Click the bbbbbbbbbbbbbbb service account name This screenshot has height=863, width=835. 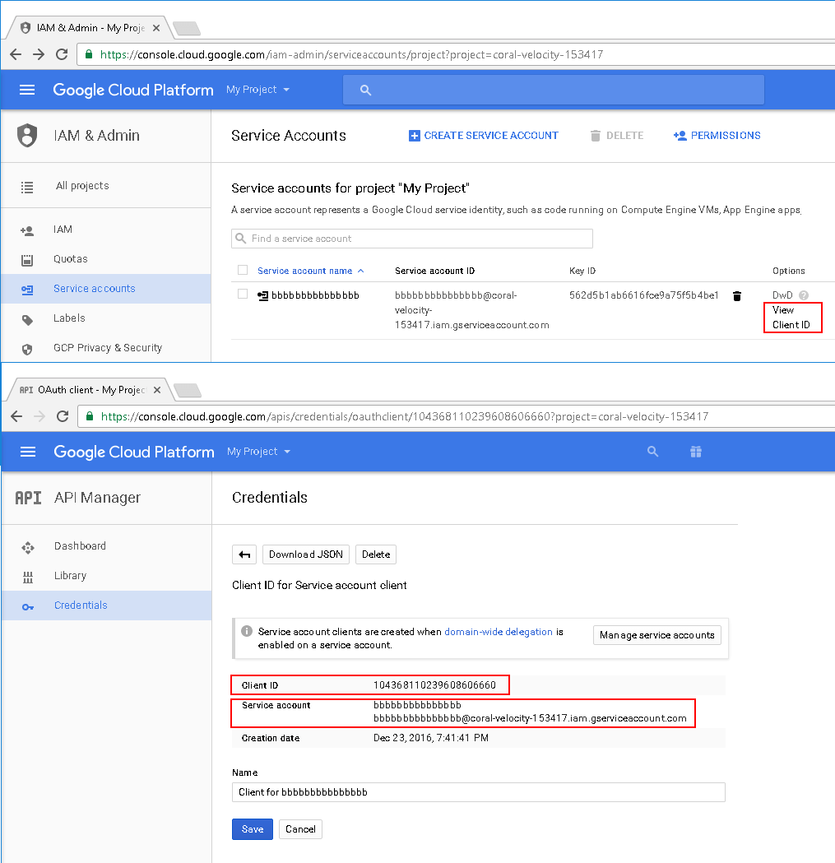pos(315,295)
